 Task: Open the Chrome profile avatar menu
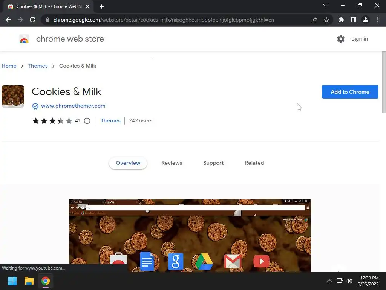(x=366, y=20)
